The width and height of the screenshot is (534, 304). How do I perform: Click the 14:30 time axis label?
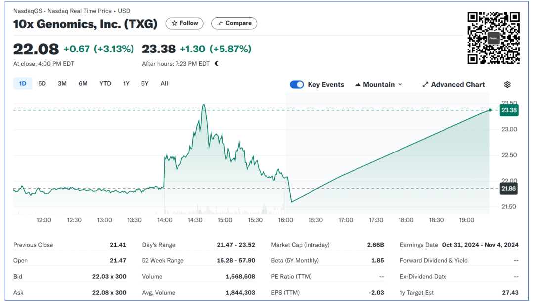click(x=195, y=220)
